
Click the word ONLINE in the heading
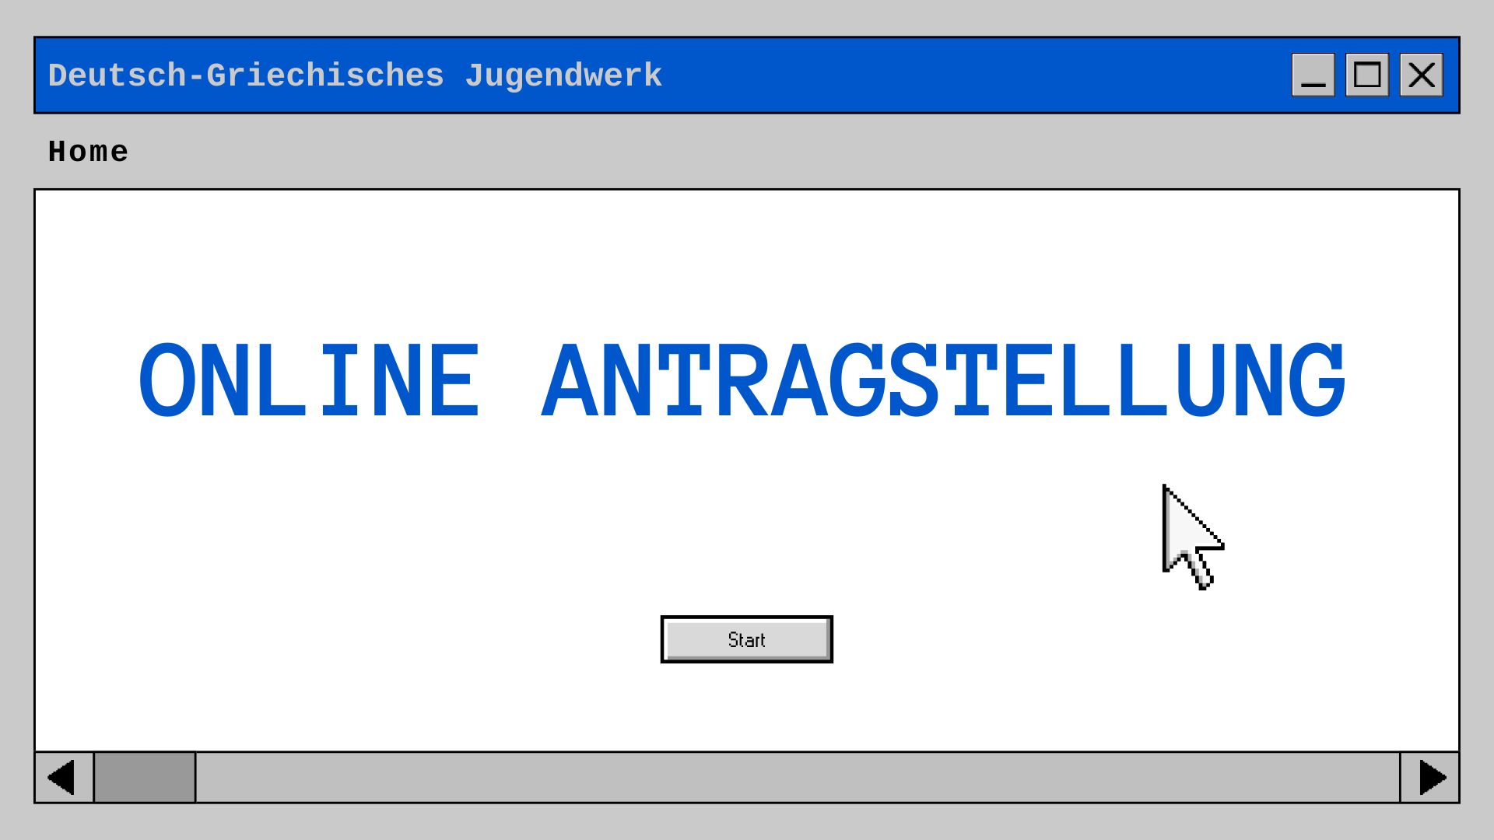[x=309, y=381]
